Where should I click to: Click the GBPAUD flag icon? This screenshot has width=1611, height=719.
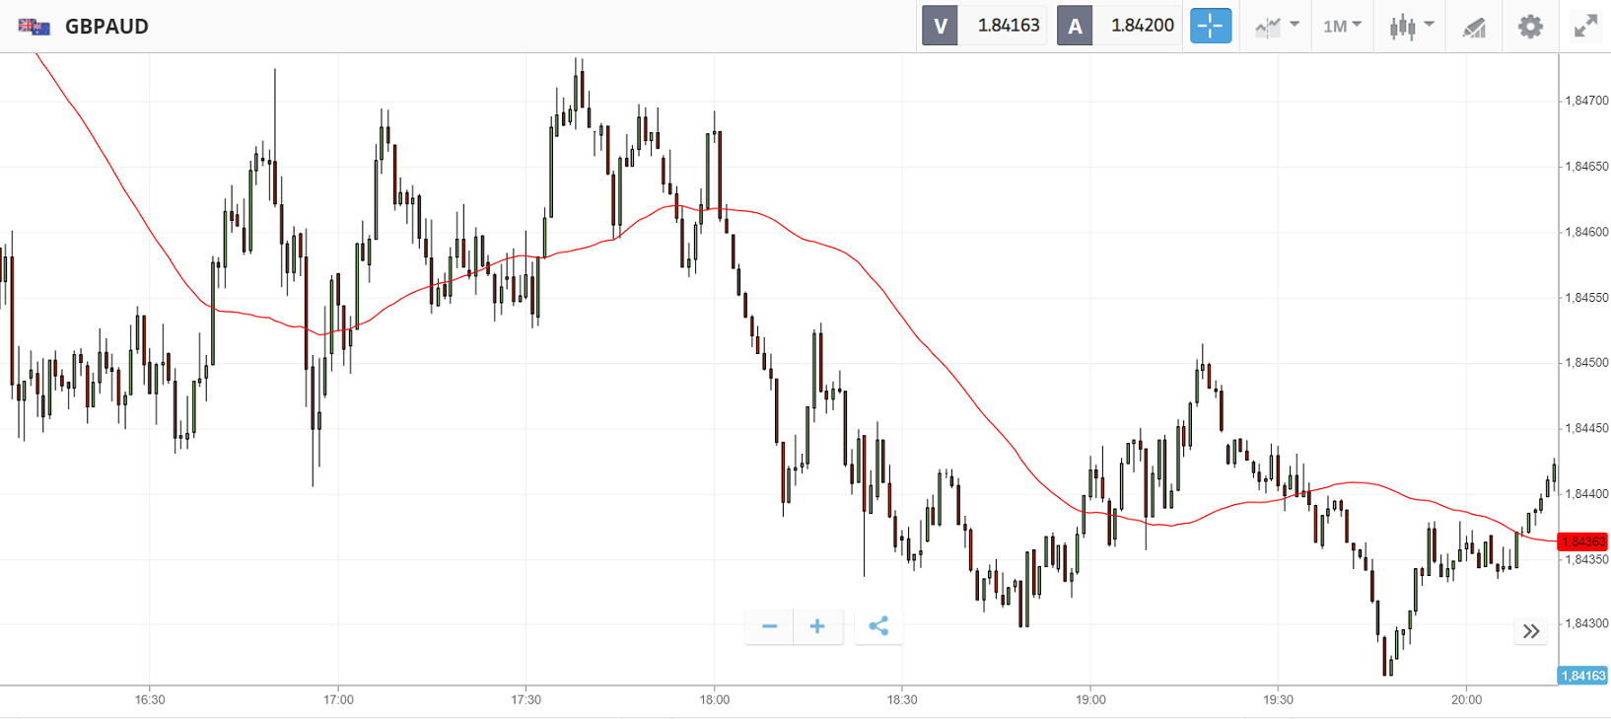coord(35,27)
